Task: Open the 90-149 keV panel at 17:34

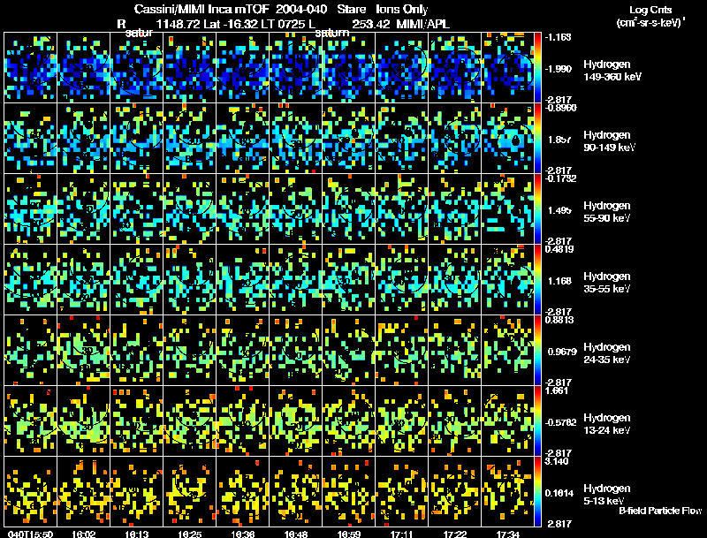Action: pyautogui.click(x=507, y=139)
